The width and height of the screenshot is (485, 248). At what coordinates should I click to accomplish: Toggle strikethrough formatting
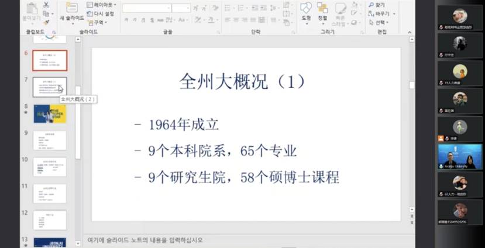(x=160, y=20)
